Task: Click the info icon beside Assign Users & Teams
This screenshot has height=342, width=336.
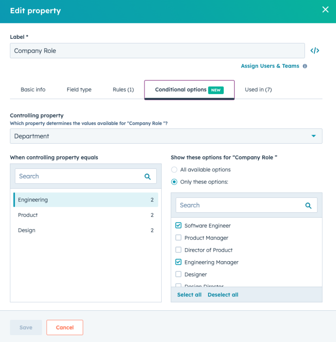Action: click(305, 66)
